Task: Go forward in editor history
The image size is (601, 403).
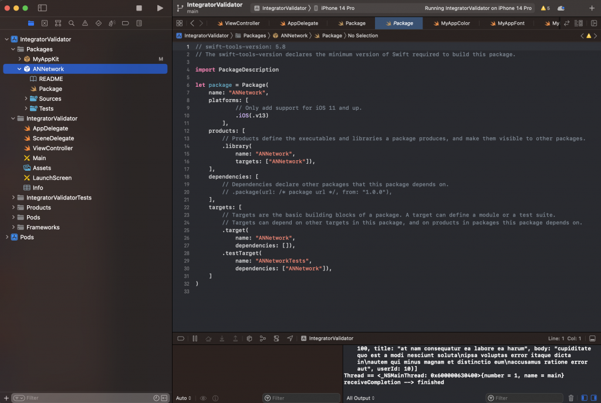Action: coord(201,23)
